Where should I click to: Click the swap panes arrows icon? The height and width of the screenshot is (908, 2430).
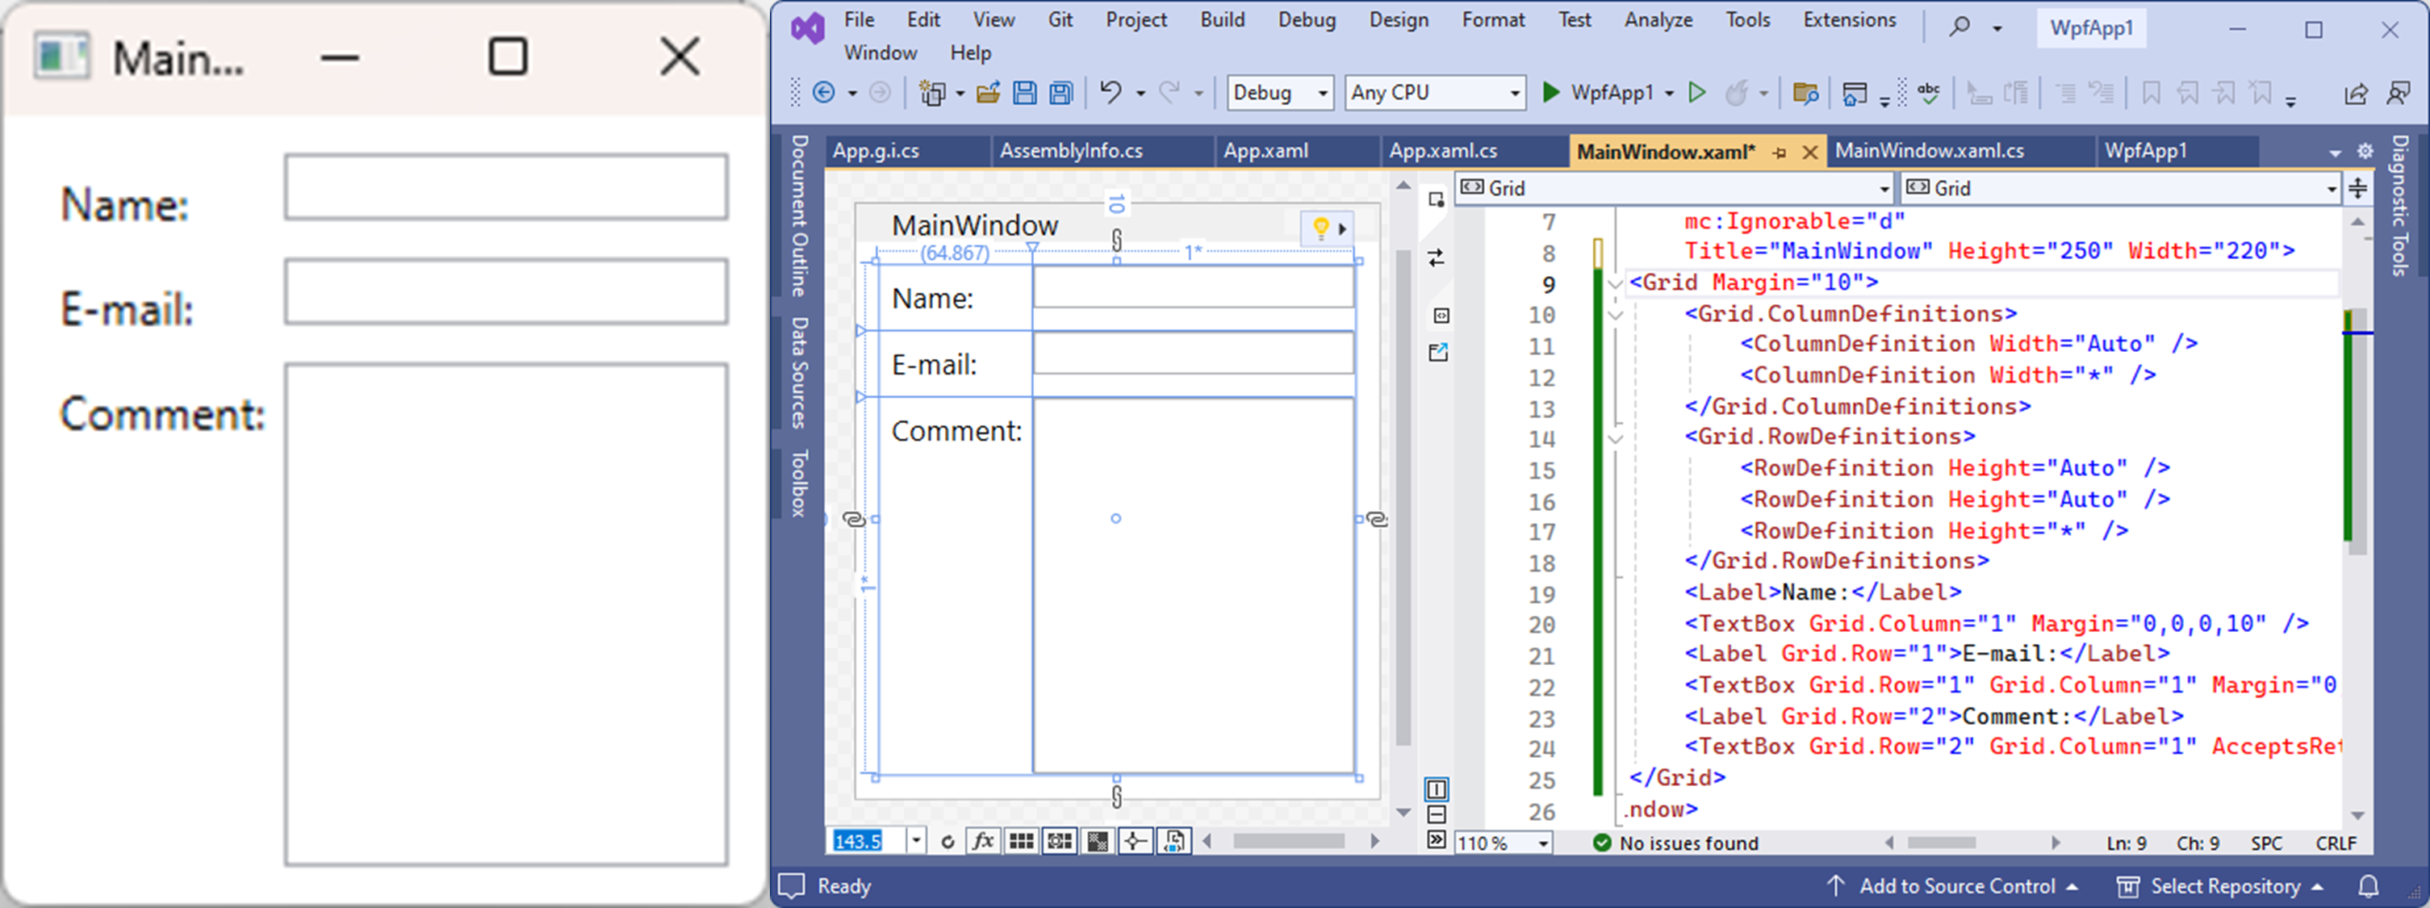(1436, 257)
